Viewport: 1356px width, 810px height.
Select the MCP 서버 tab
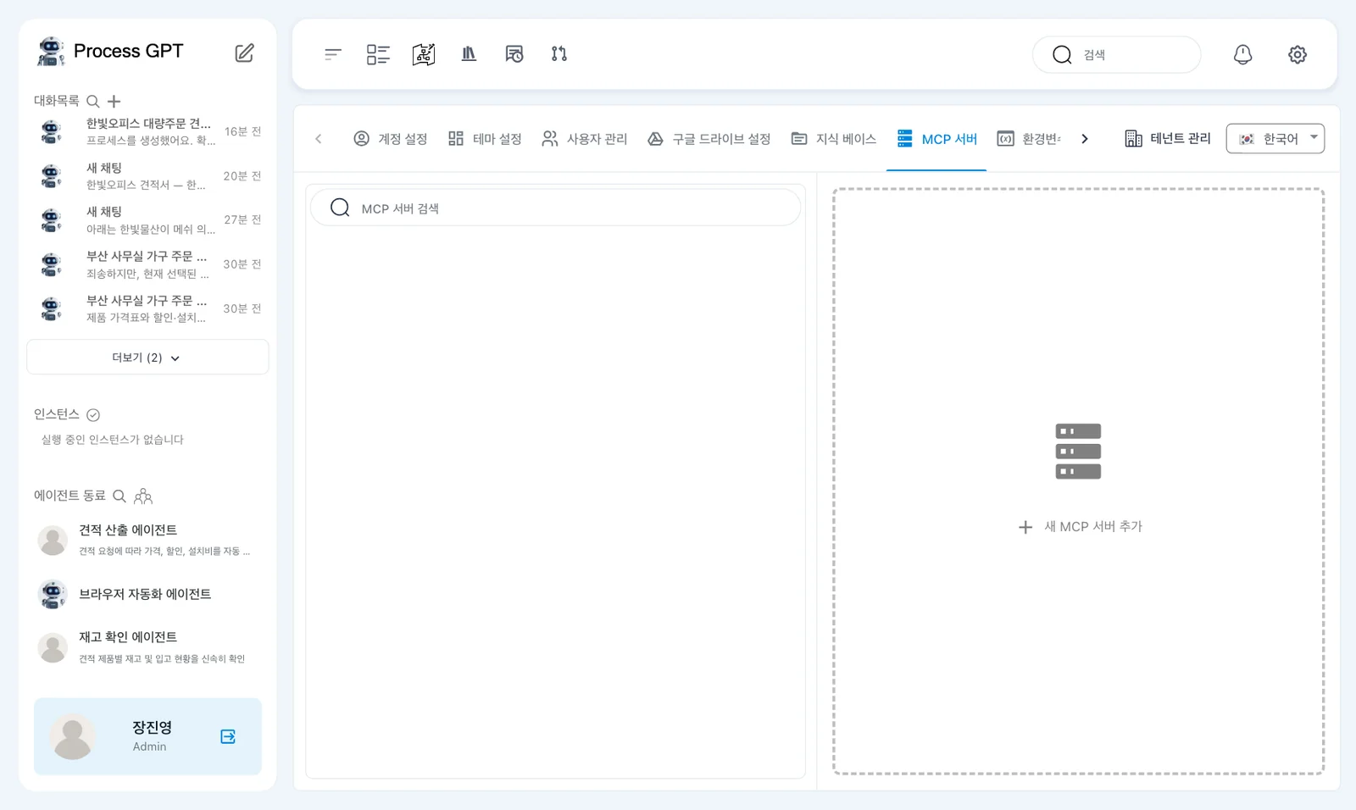(x=936, y=139)
